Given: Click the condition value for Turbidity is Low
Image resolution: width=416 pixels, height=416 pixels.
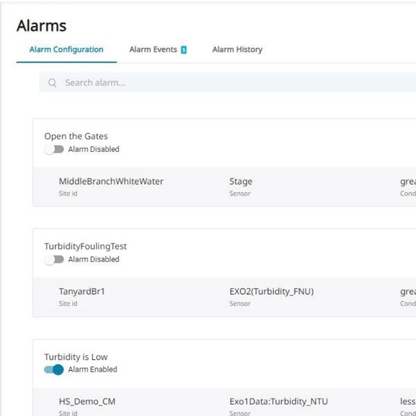Looking at the screenshot, I should [408, 402].
